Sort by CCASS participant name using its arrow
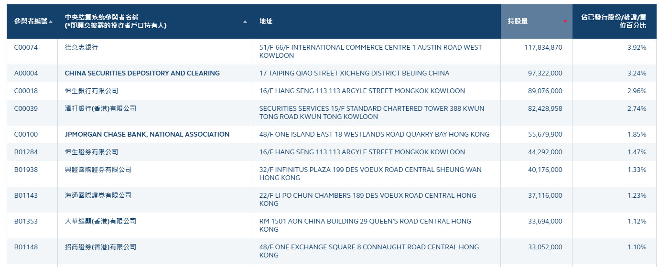Screen dimensions: 659x267 [245, 21]
